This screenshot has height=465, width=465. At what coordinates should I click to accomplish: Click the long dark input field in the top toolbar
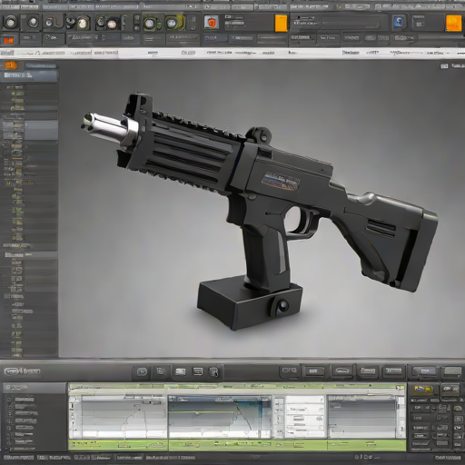[351, 23]
